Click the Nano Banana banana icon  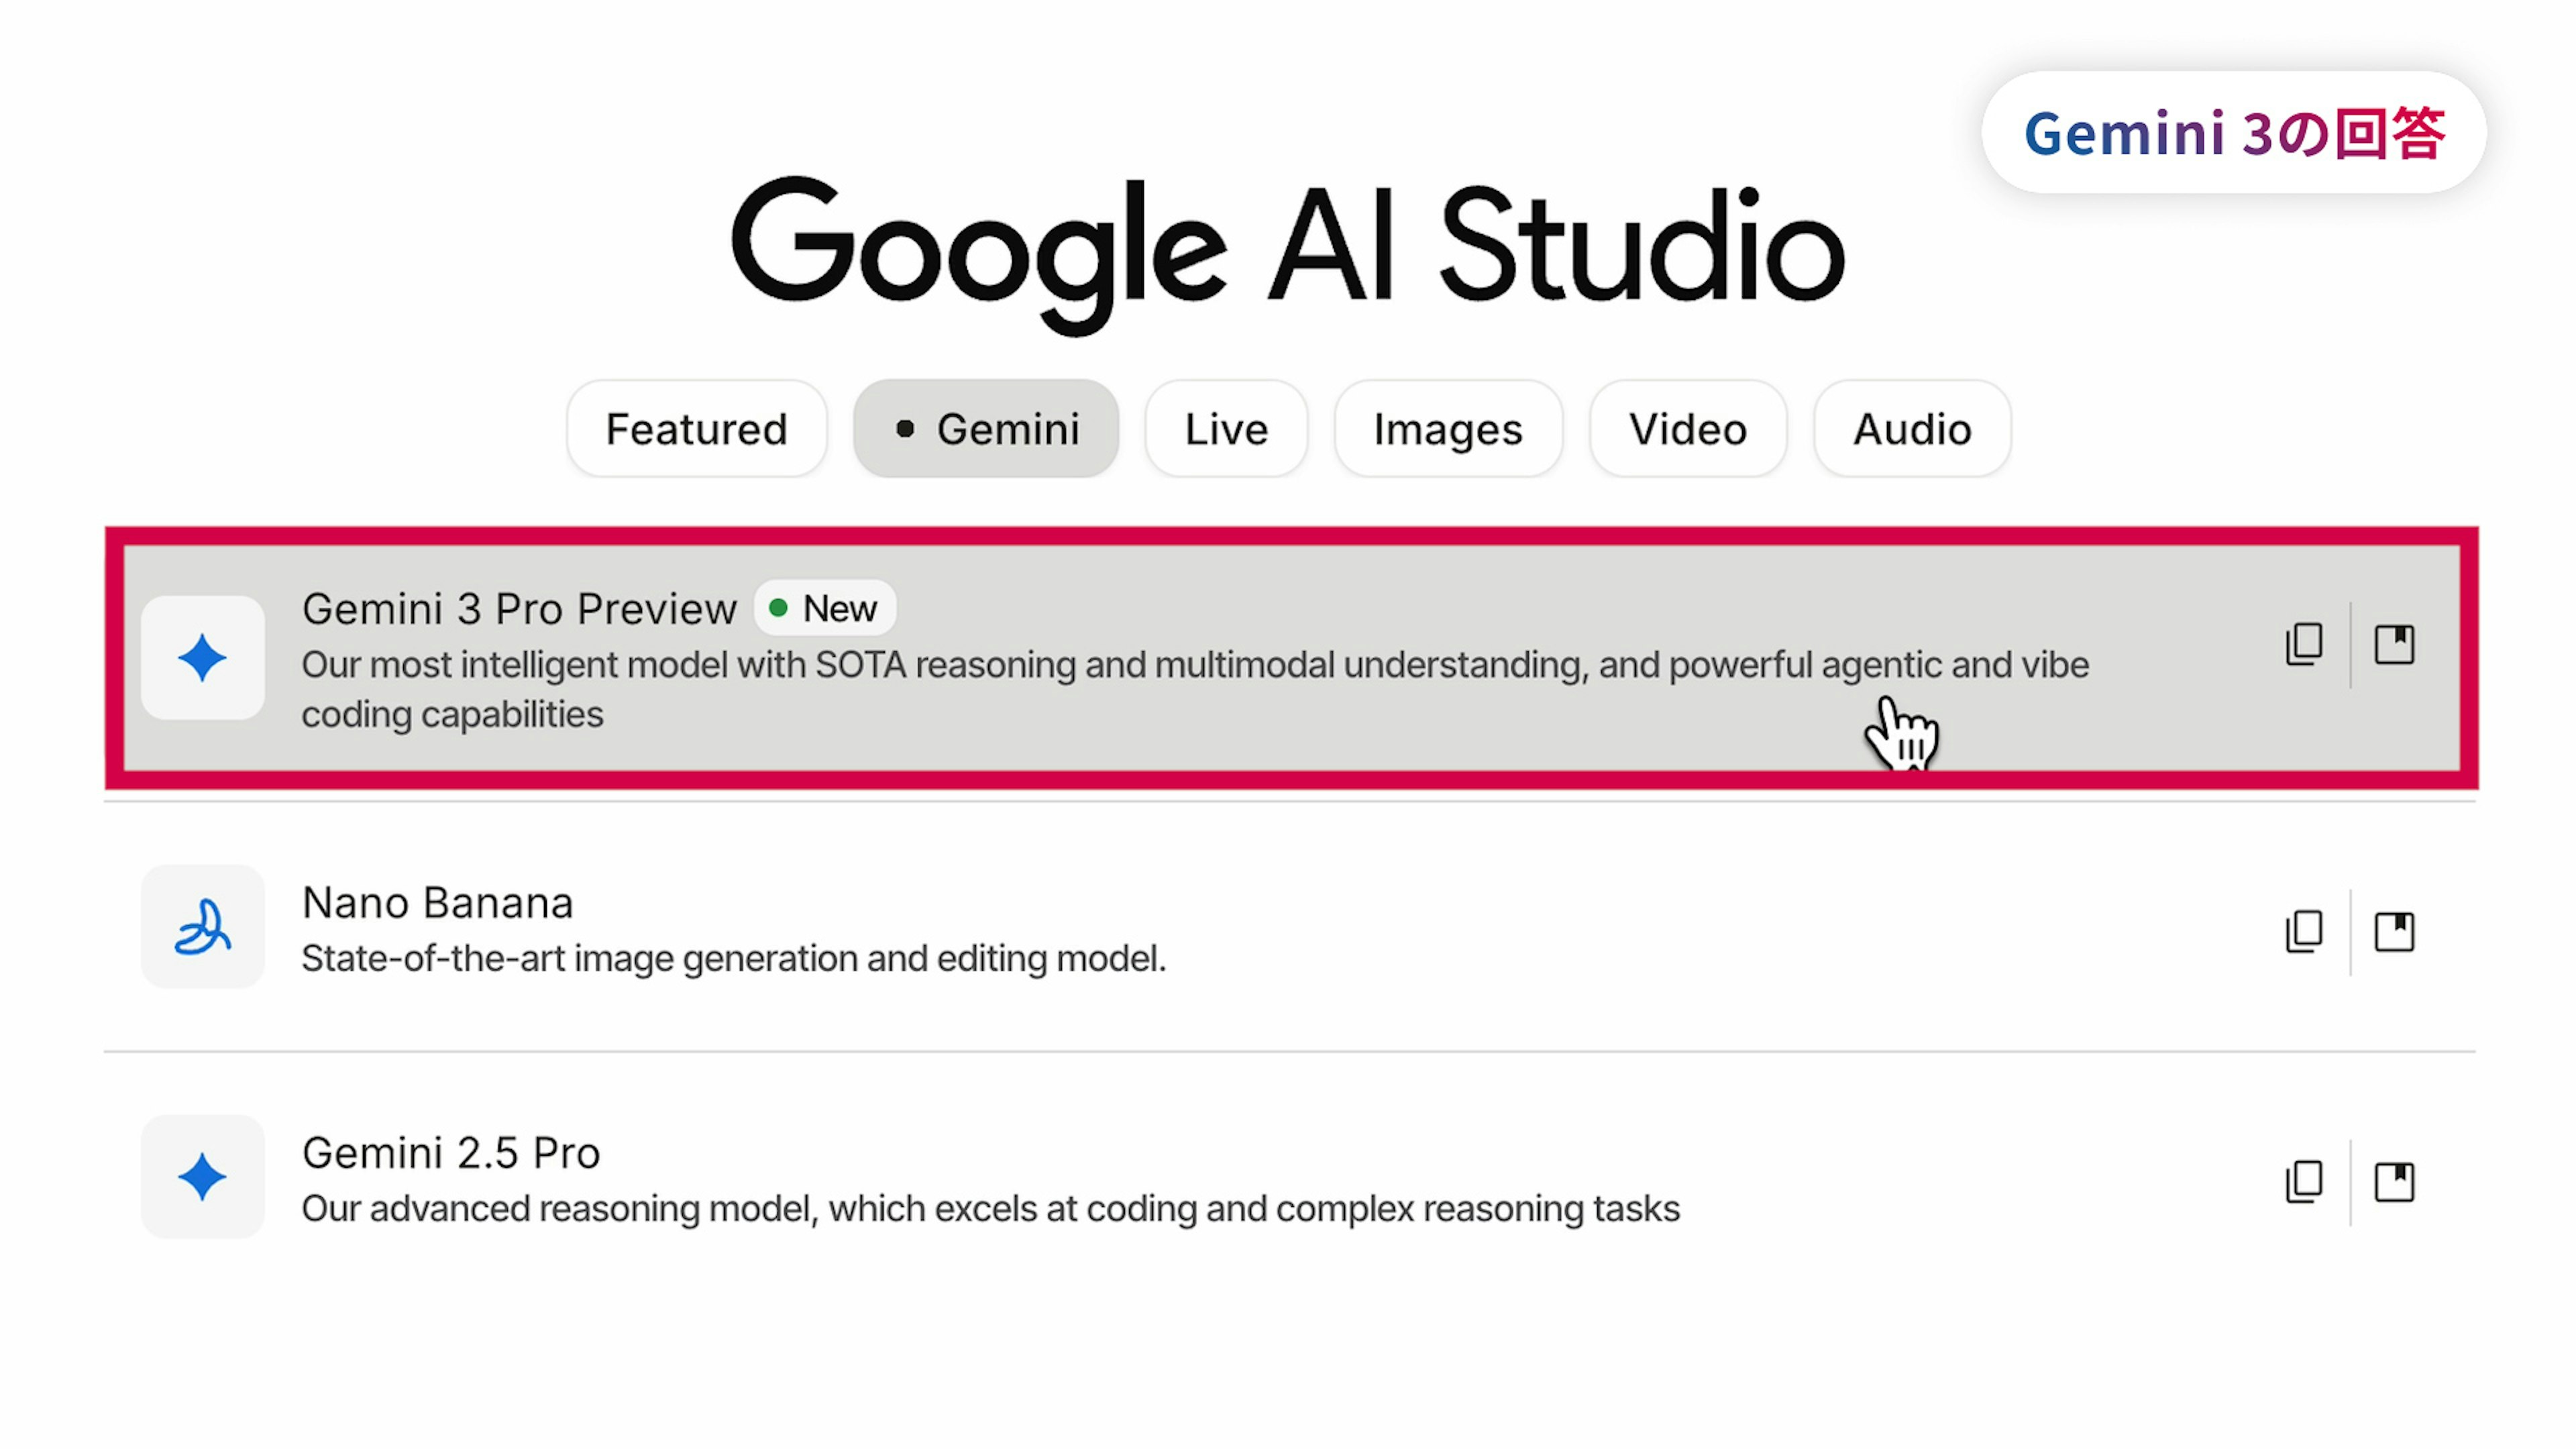(203, 927)
